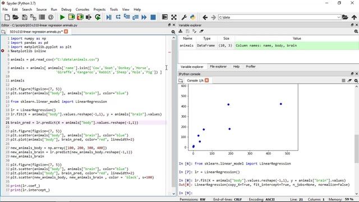Screen dimensions: 359x202
Task: Close Console 1/A tab
Action: tap(207, 80)
